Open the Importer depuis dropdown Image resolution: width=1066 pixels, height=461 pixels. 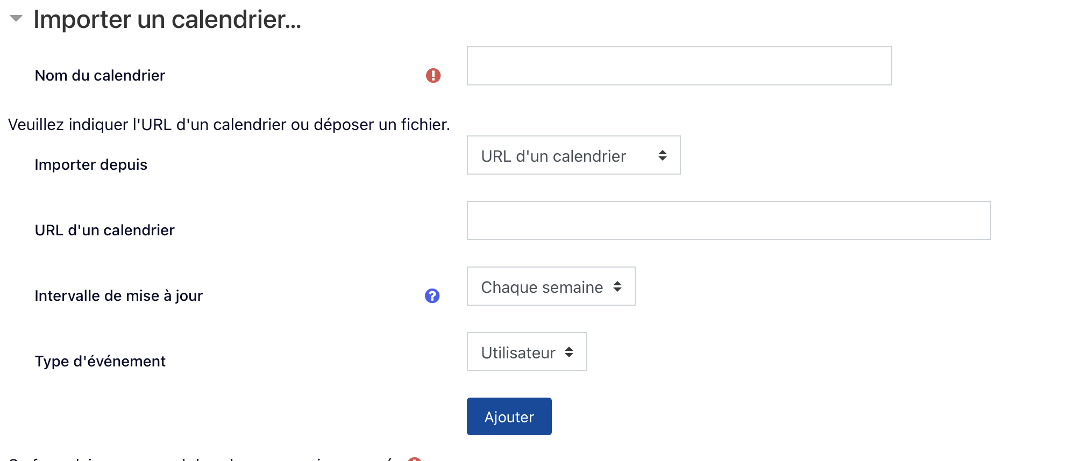coord(573,155)
